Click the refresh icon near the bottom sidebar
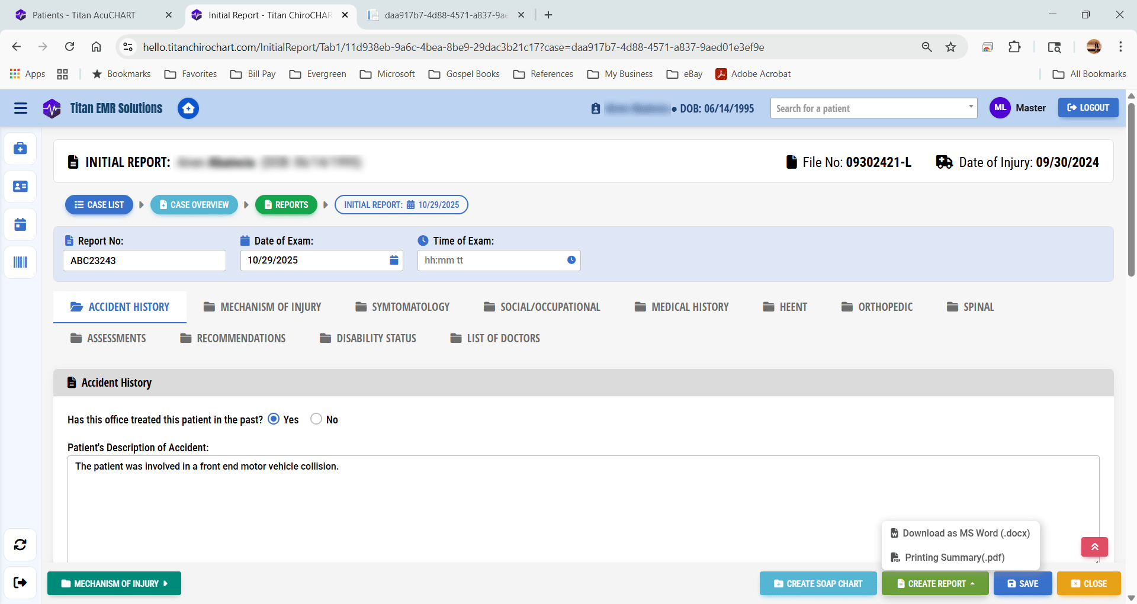Screen dimensions: 1137x604 pos(20,545)
